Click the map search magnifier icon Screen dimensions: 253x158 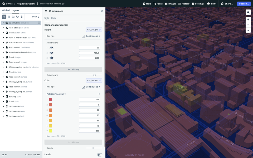tap(248, 12)
